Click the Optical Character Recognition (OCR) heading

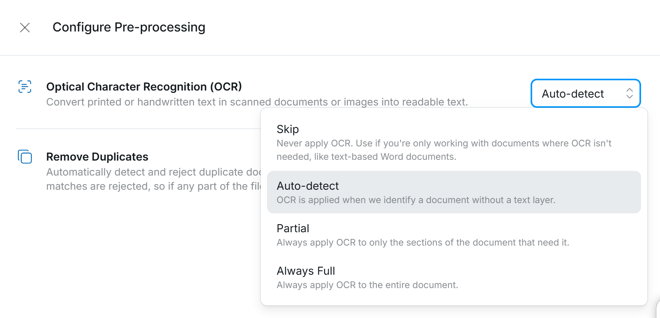tap(144, 86)
